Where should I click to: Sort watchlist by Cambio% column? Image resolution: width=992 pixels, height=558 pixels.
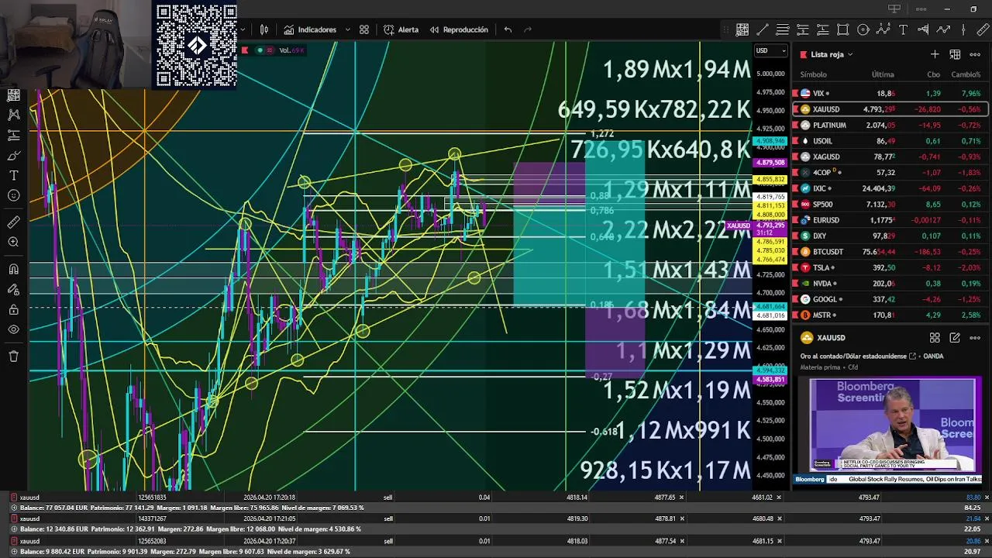(966, 74)
